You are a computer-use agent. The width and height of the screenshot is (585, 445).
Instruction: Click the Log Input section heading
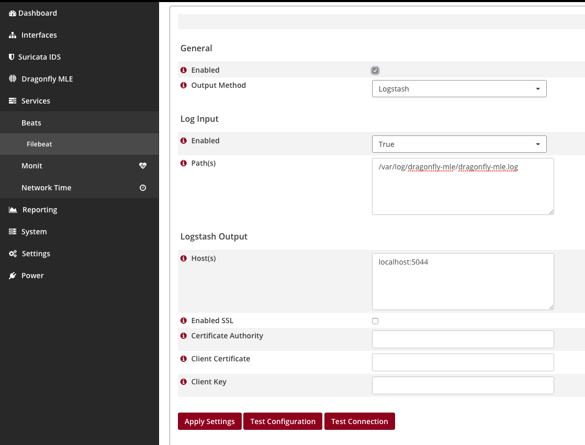[x=199, y=119]
